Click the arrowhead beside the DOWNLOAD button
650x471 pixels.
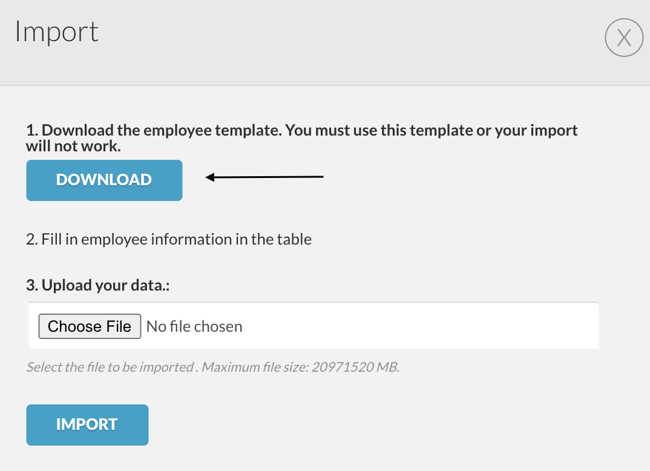click(x=210, y=177)
